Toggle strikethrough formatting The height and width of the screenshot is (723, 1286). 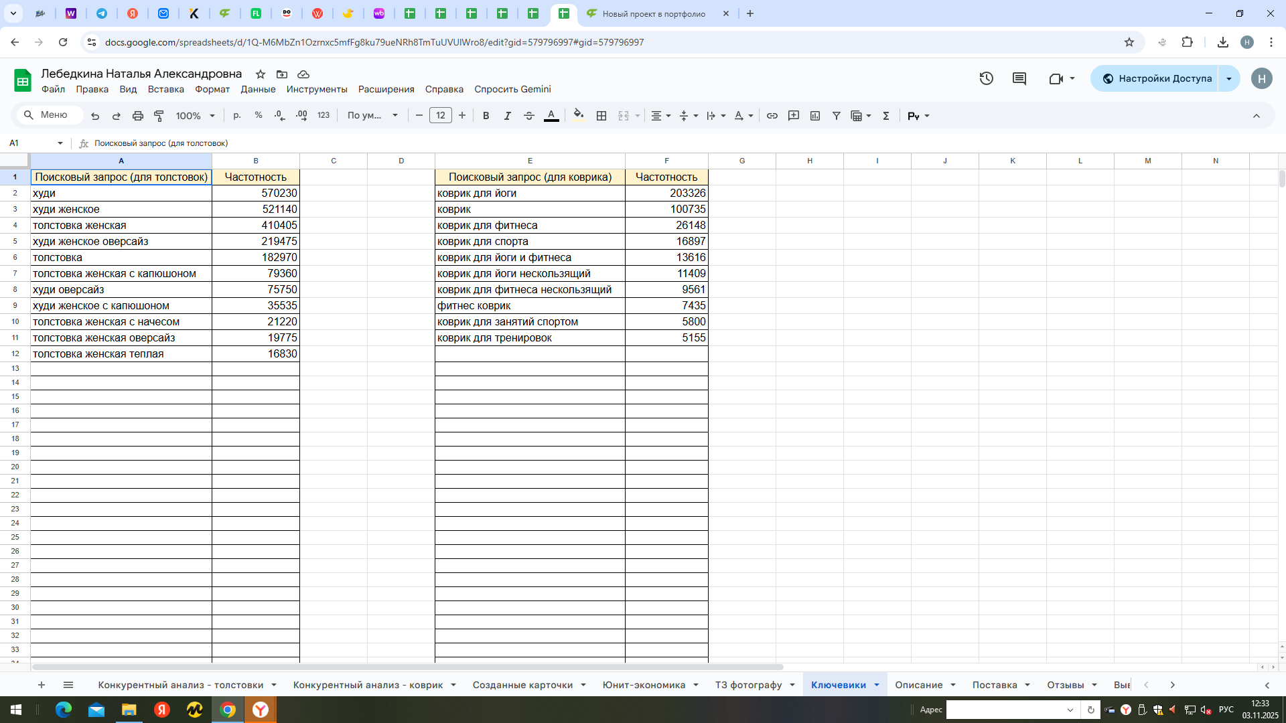tap(529, 116)
